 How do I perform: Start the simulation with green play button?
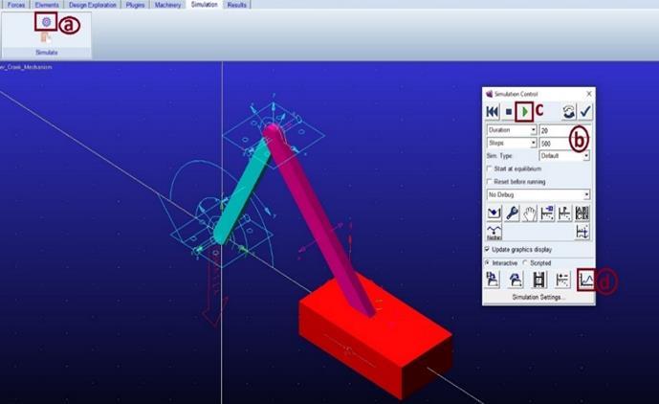tap(524, 111)
